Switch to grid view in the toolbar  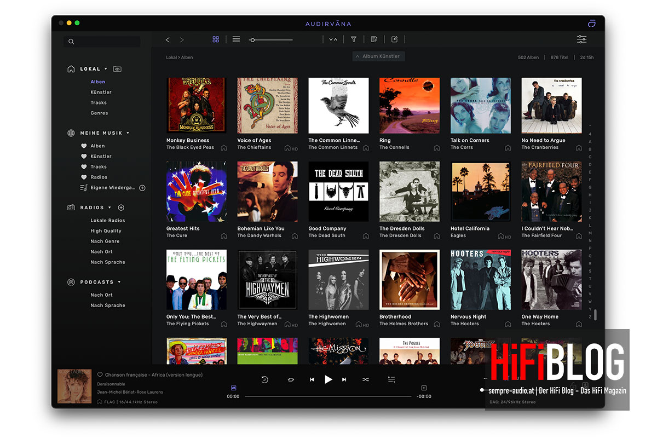216,39
